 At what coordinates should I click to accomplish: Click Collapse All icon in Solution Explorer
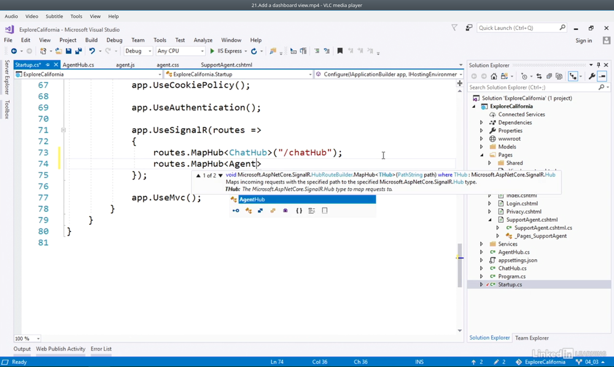pyautogui.click(x=549, y=77)
